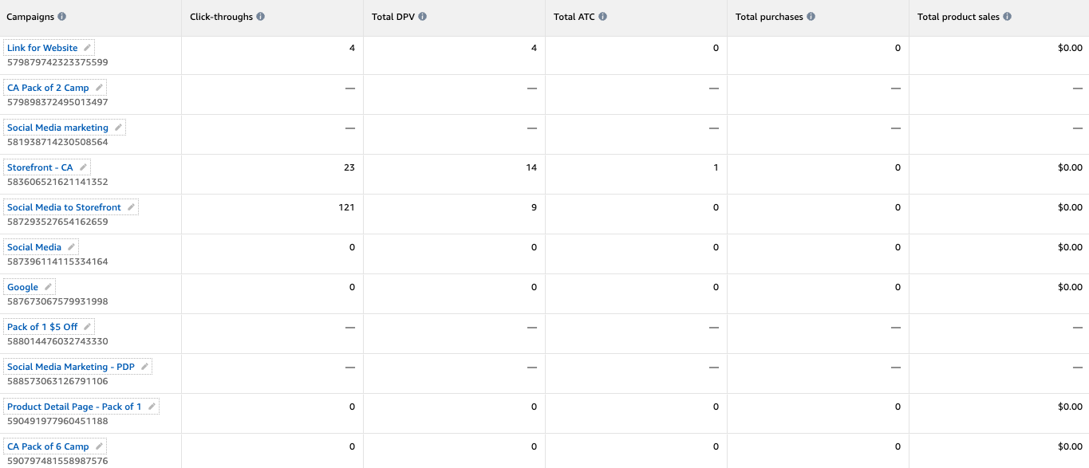1089x468 pixels.
Task: Click info icon beside Total DPV header
Action: point(423,17)
